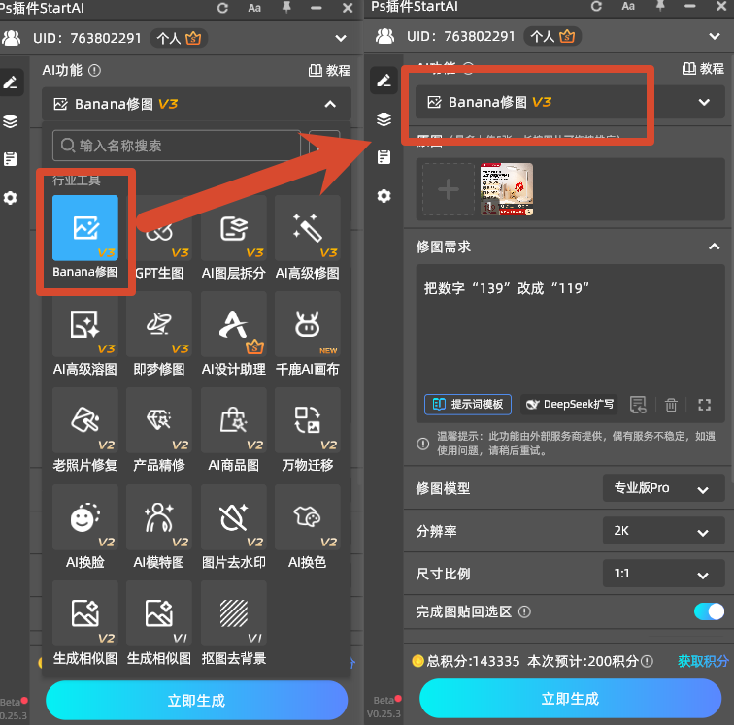Open the AI高级修图 tool

click(308, 228)
